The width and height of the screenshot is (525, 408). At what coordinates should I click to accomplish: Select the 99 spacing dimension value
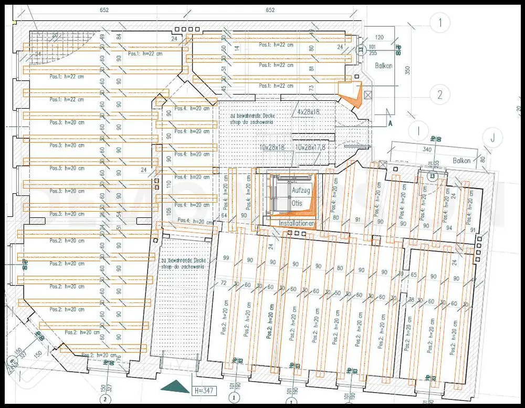click(x=226, y=257)
